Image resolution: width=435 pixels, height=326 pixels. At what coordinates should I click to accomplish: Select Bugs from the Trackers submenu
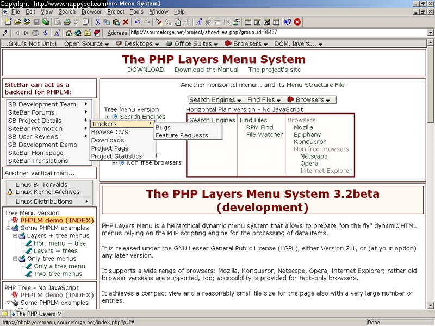coord(163,128)
